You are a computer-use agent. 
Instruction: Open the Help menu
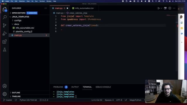click(55, 1)
